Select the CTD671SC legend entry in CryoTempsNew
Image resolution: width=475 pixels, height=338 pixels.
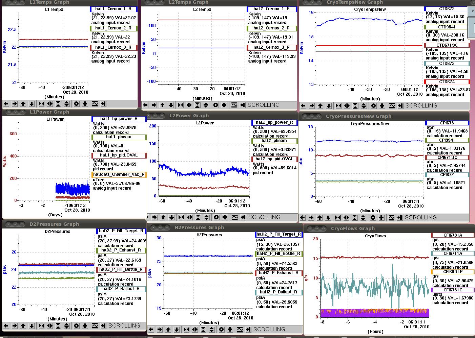tap(447, 45)
